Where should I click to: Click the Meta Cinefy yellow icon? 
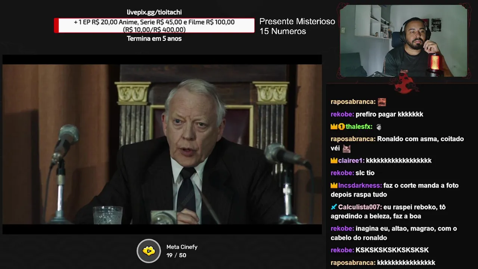149,251
